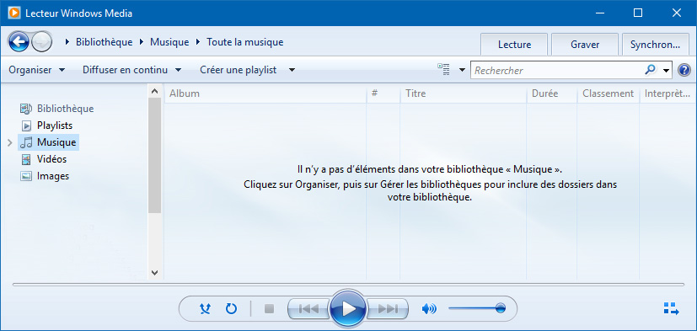Click the Vidéos film icon in the sidebar

pyautogui.click(x=26, y=159)
